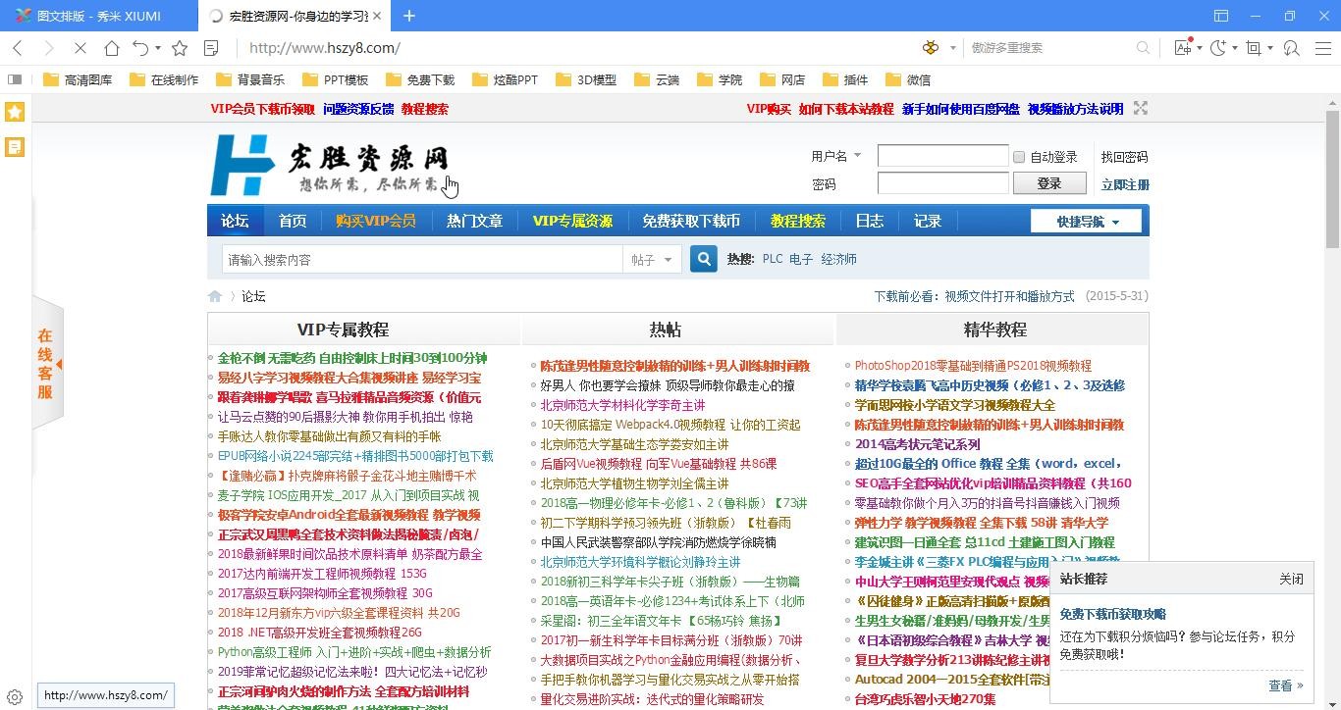Close the 站长推荐 popup
This screenshot has width=1341, height=710.
pos(1291,579)
